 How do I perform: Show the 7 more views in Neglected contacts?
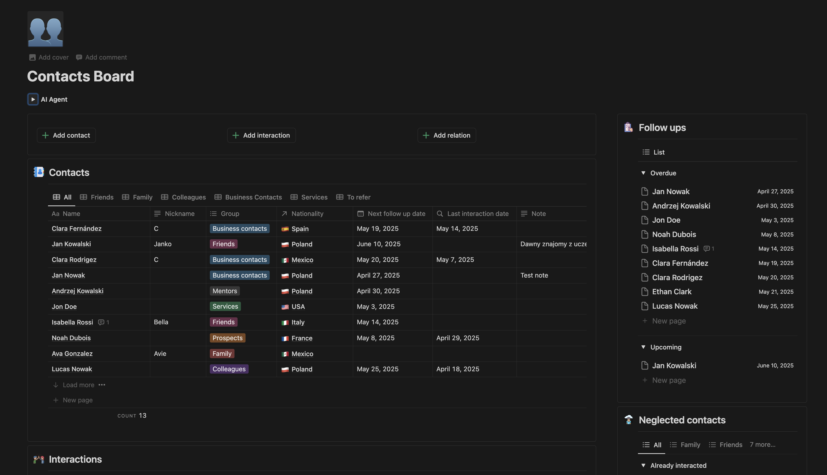click(762, 444)
